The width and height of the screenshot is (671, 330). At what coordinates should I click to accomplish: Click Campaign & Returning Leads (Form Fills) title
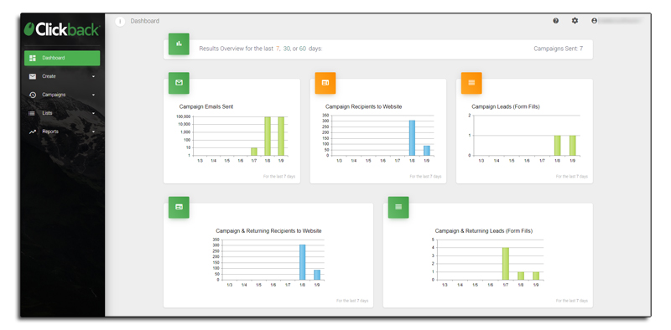pyautogui.click(x=484, y=231)
